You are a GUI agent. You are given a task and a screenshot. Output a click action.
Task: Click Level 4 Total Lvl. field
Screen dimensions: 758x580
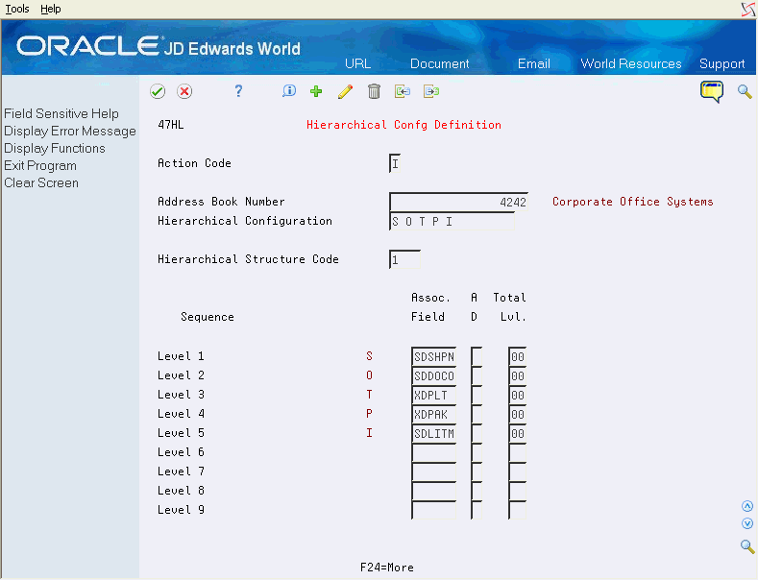coord(517,414)
